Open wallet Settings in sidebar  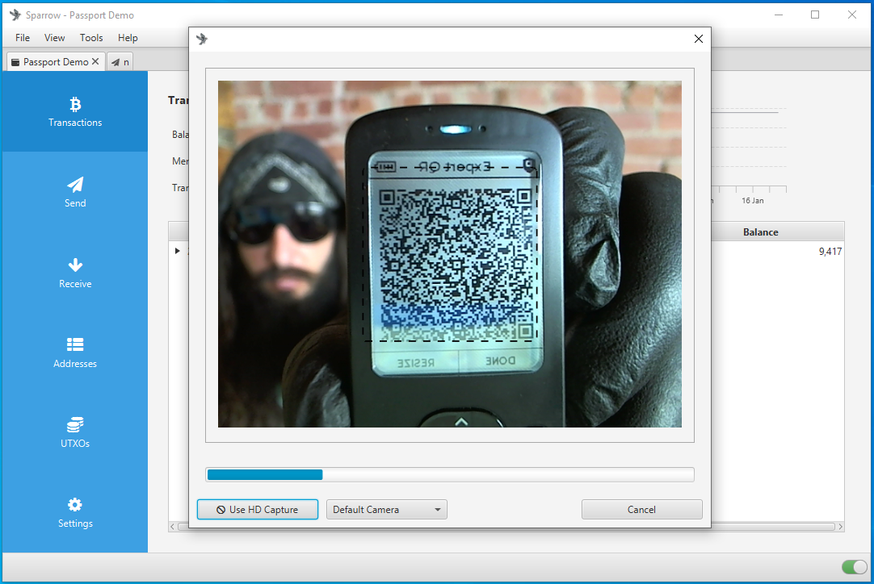click(74, 513)
